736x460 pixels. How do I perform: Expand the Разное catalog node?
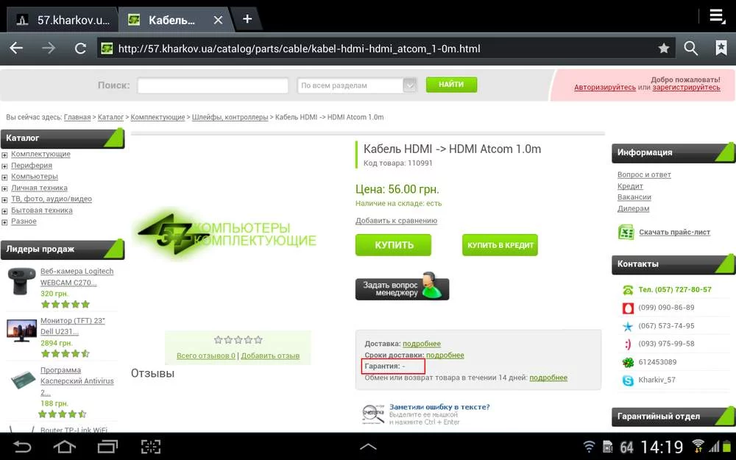[4, 222]
